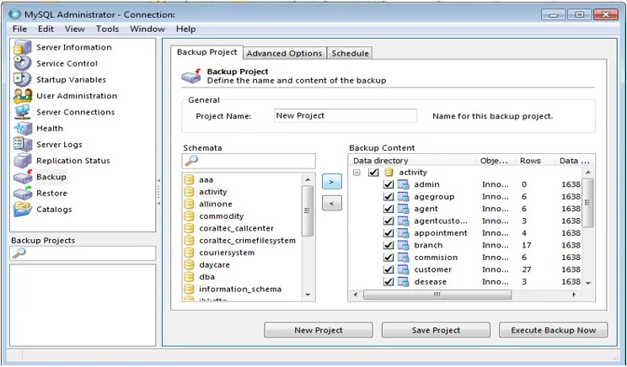Click the activity database icon in Backup Content

tap(389, 172)
